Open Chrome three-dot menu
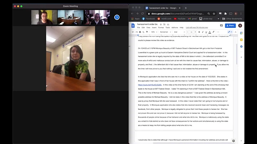 coord(241,14)
